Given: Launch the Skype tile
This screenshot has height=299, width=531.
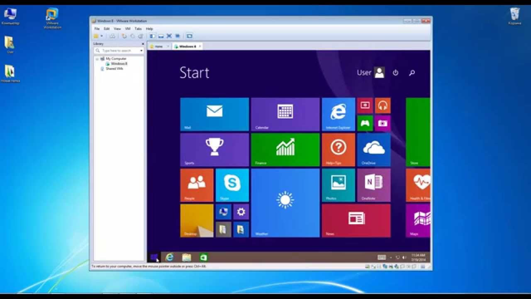Looking at the screenshot, I should 232,185.
